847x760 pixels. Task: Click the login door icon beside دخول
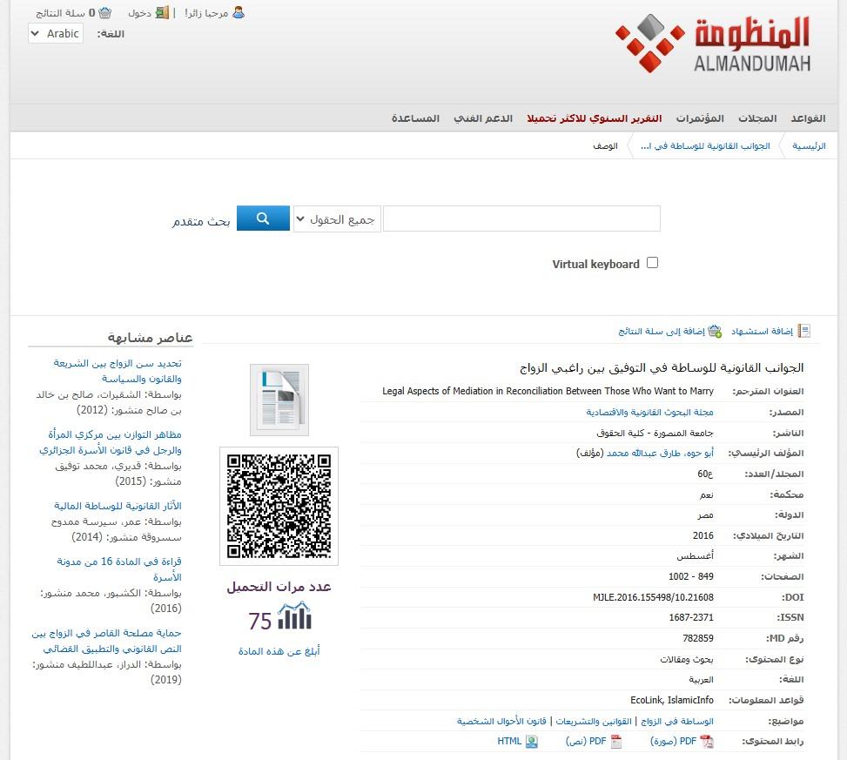[163, 13]
